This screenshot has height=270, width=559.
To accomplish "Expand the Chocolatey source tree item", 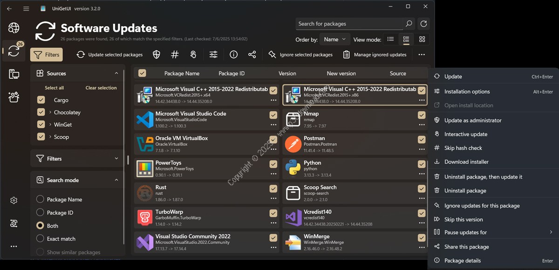I will (x=50, y=112).
